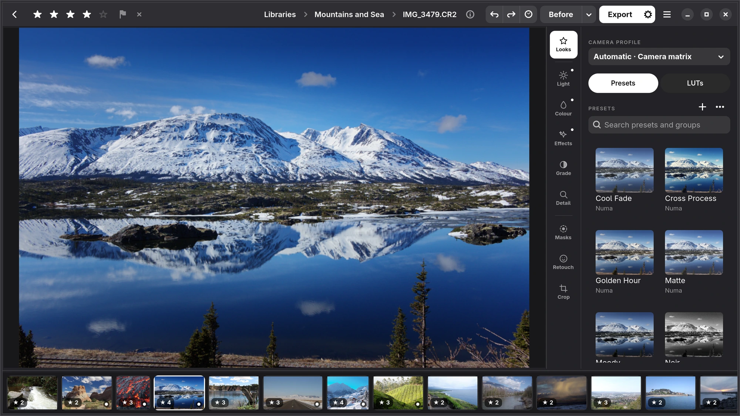Set rating to five stars
Screen dimensions: 740x416
pyautogui.click(x=103, y=14)
